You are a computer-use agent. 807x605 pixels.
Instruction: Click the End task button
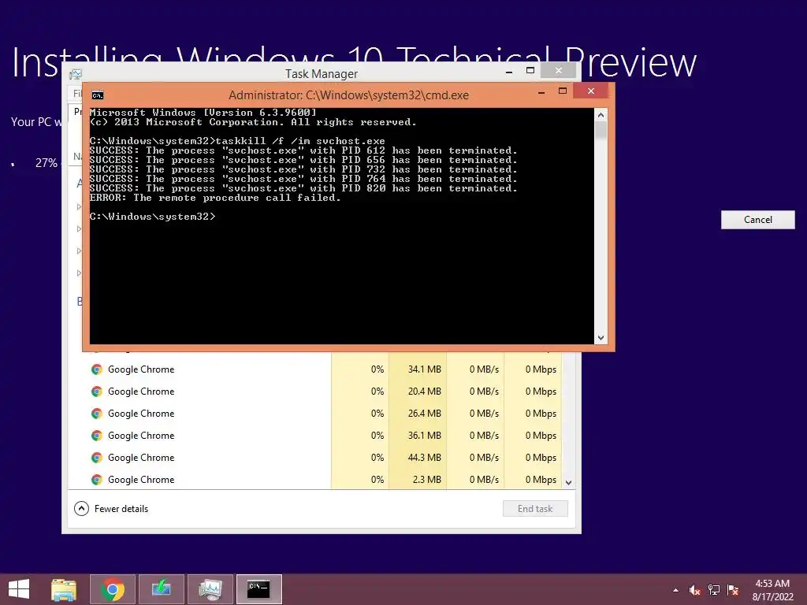[x=535, y=509]
